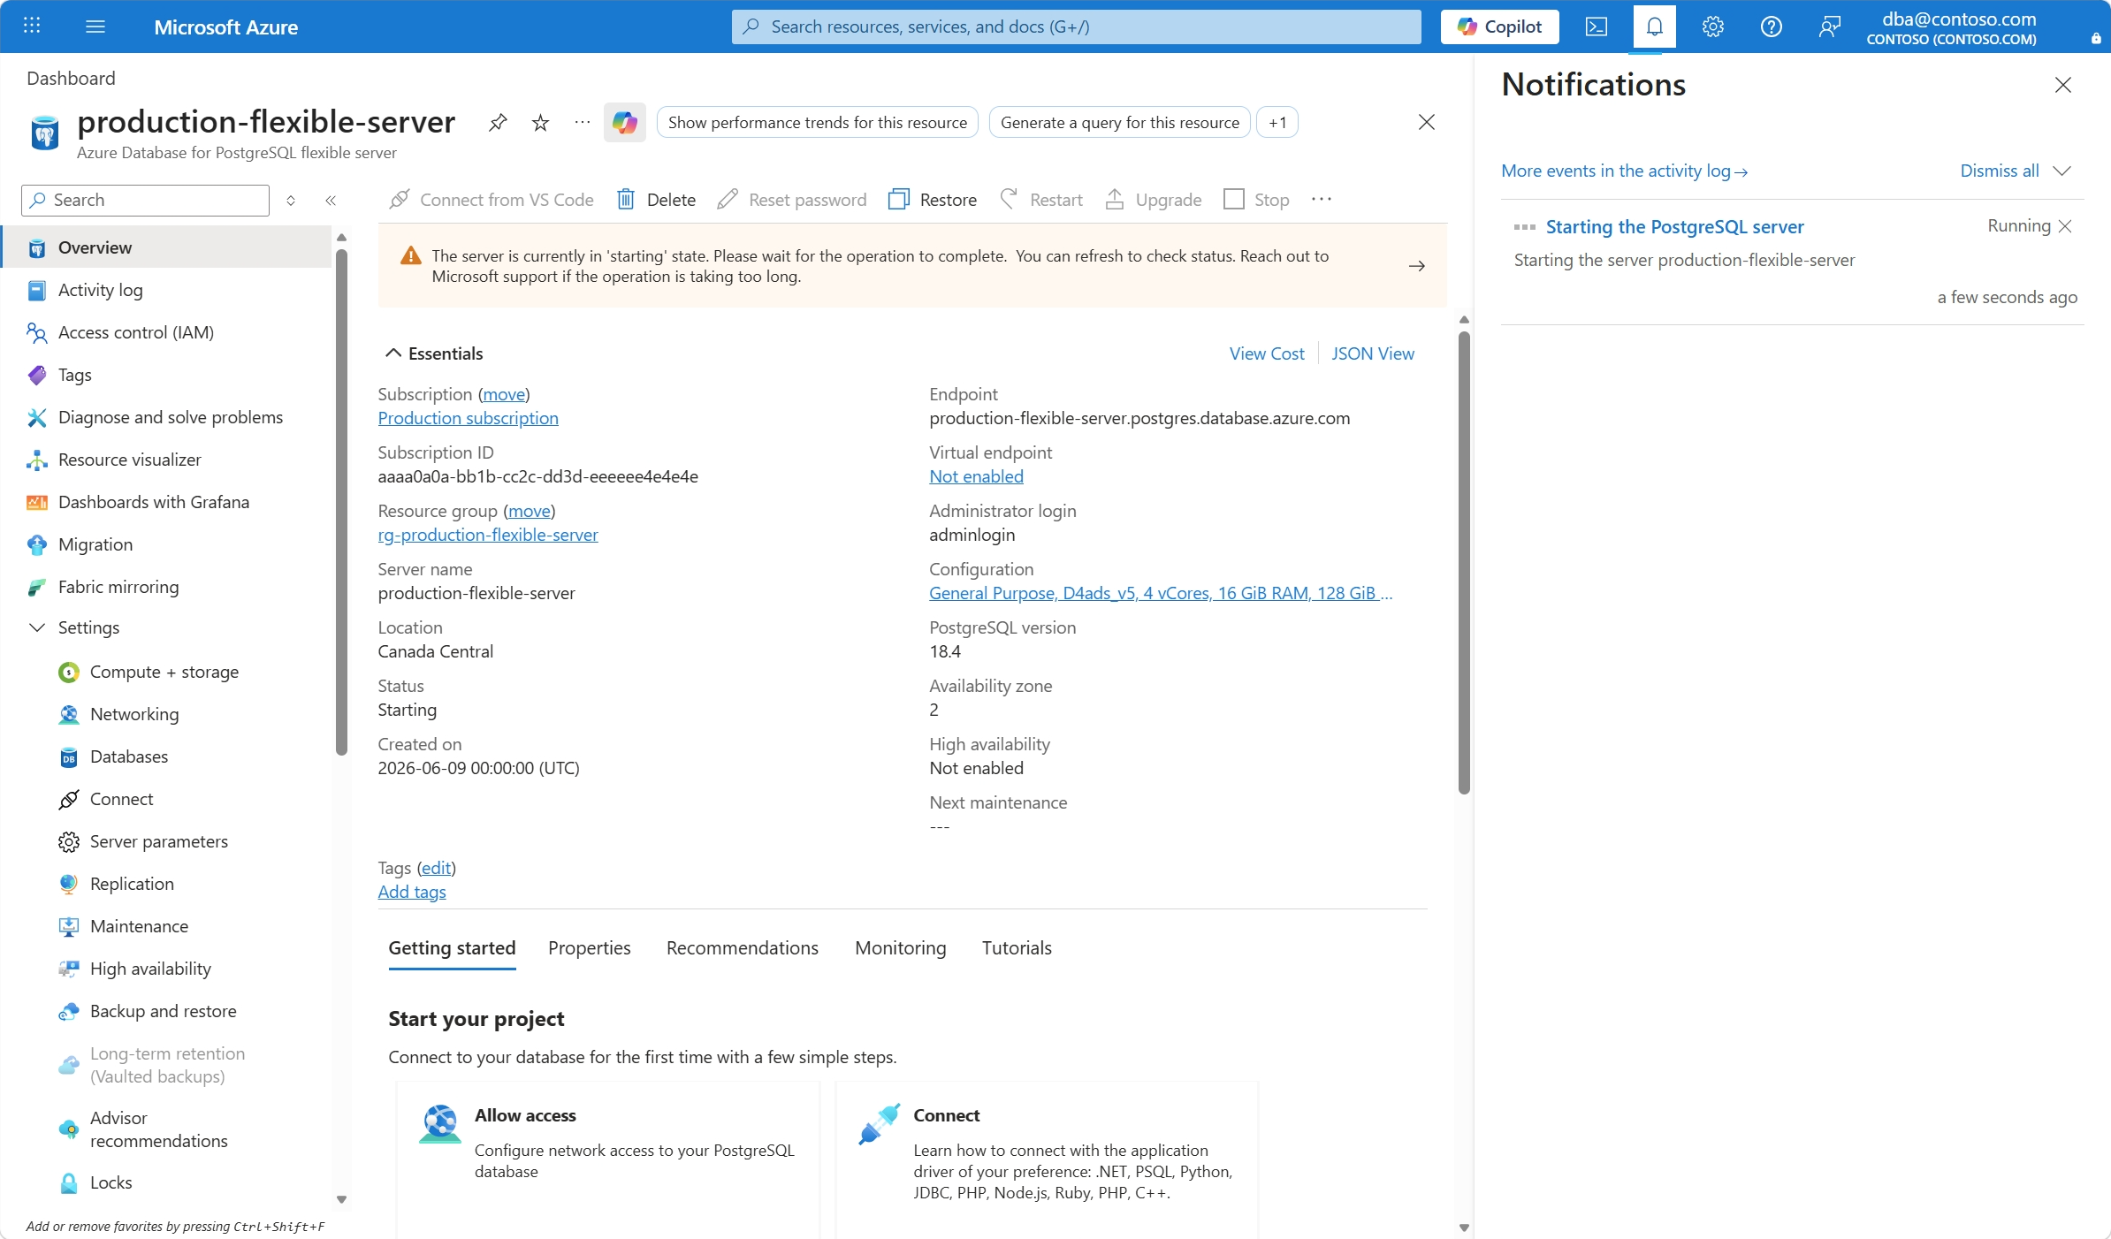
Task: Click Delete in the command bar
Action: 656,200
